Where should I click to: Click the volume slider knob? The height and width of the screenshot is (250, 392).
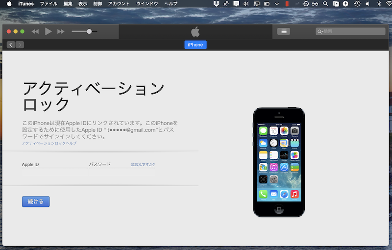(x=89, y=31)
